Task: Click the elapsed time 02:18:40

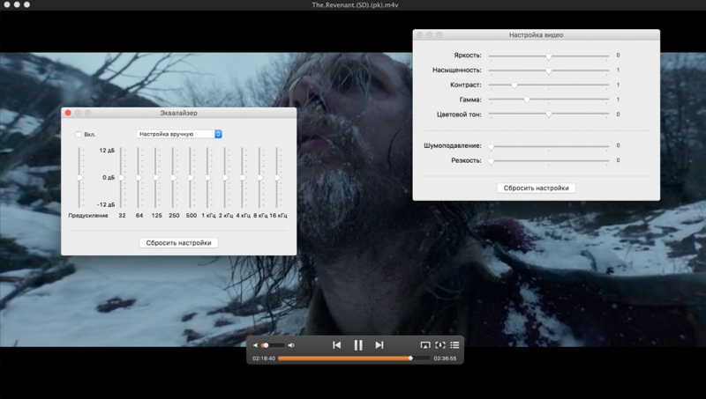Action: 263,358
